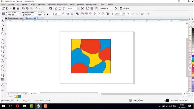Publish to PDF from toolbar
Screen dimensions: 194x109
64,8
